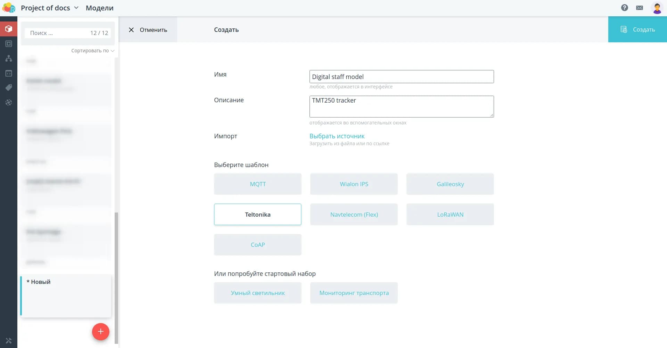
Task: Click the nested square sidebar icon
Action: click(x=9, y=44)
